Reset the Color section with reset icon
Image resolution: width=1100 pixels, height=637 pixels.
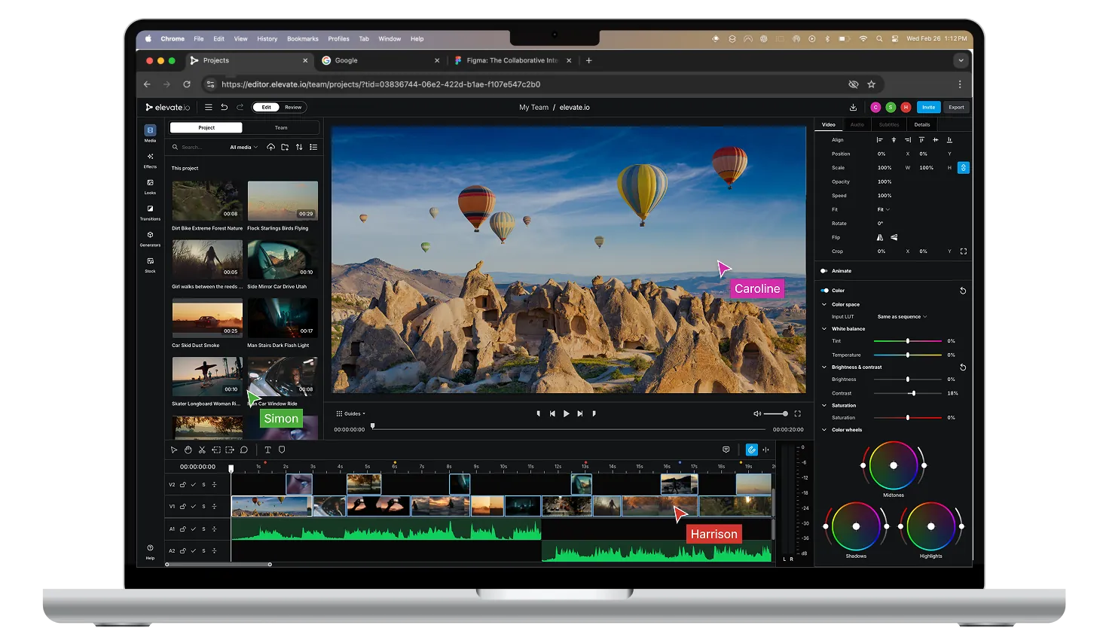962,291
